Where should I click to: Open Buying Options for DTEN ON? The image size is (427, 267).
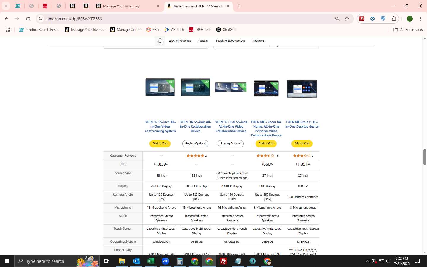coord(195,144)
